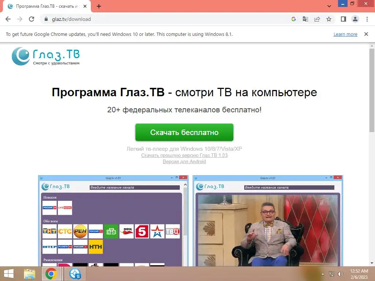Open the volume speaker tray icon
Viewport: 375px width, 281px height.
click(x=340, y=274)
